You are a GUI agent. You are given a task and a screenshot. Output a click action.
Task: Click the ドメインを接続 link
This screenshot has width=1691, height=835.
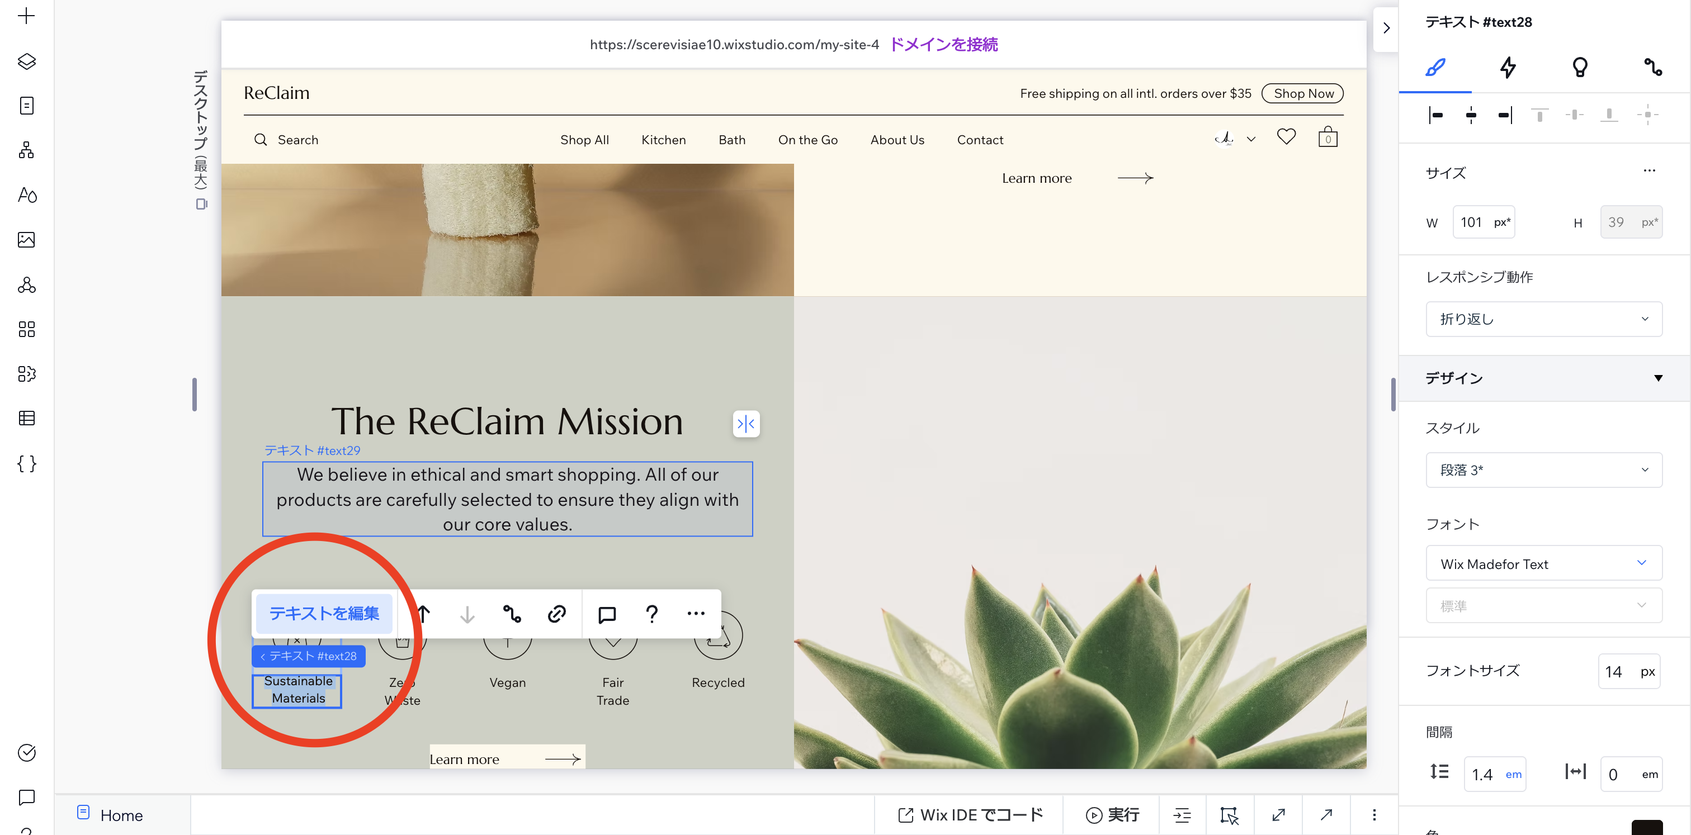pyautogui.click(x=943, y=44)
